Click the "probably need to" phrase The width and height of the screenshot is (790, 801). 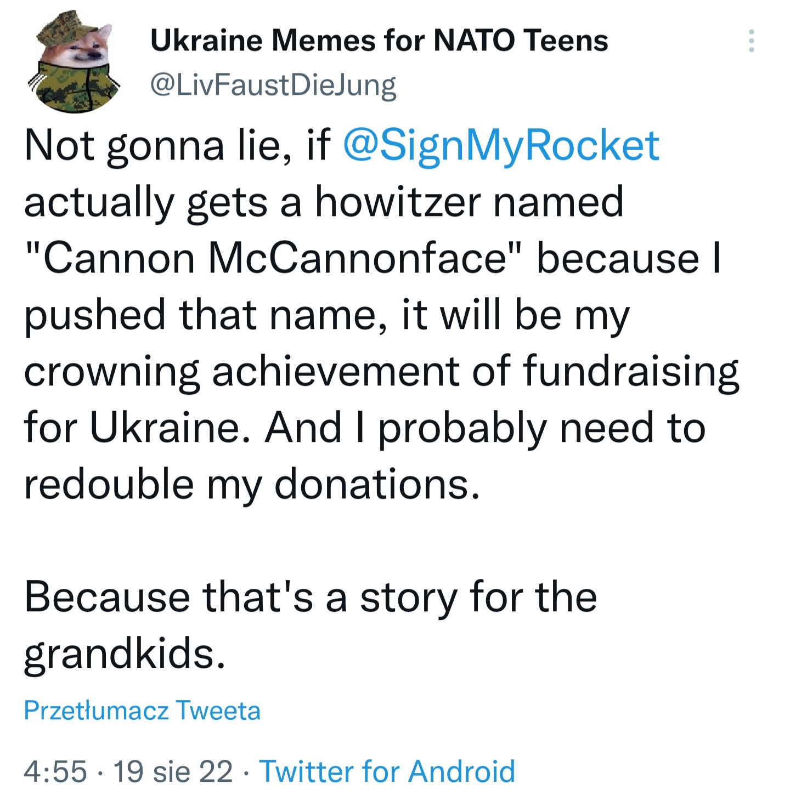(x=541, y=428)
